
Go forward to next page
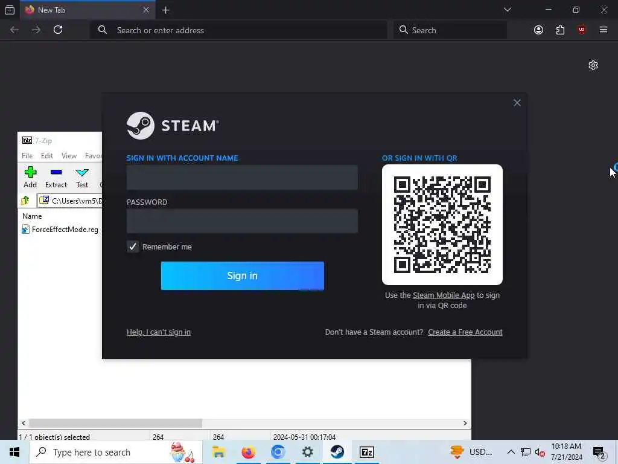[x=36, y=30]
